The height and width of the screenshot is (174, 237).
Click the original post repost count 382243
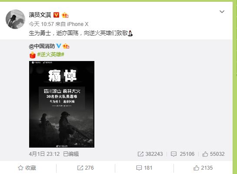pos(150,154)
